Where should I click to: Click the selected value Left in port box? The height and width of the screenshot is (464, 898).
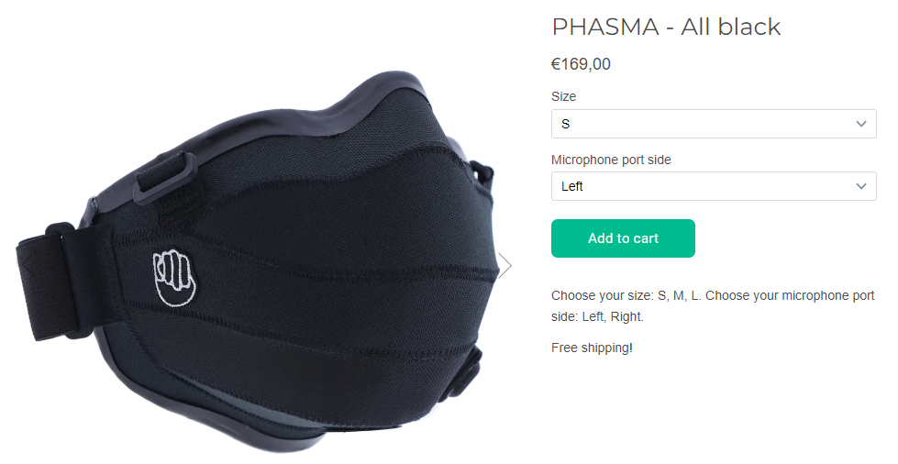[x=572, y=186]
